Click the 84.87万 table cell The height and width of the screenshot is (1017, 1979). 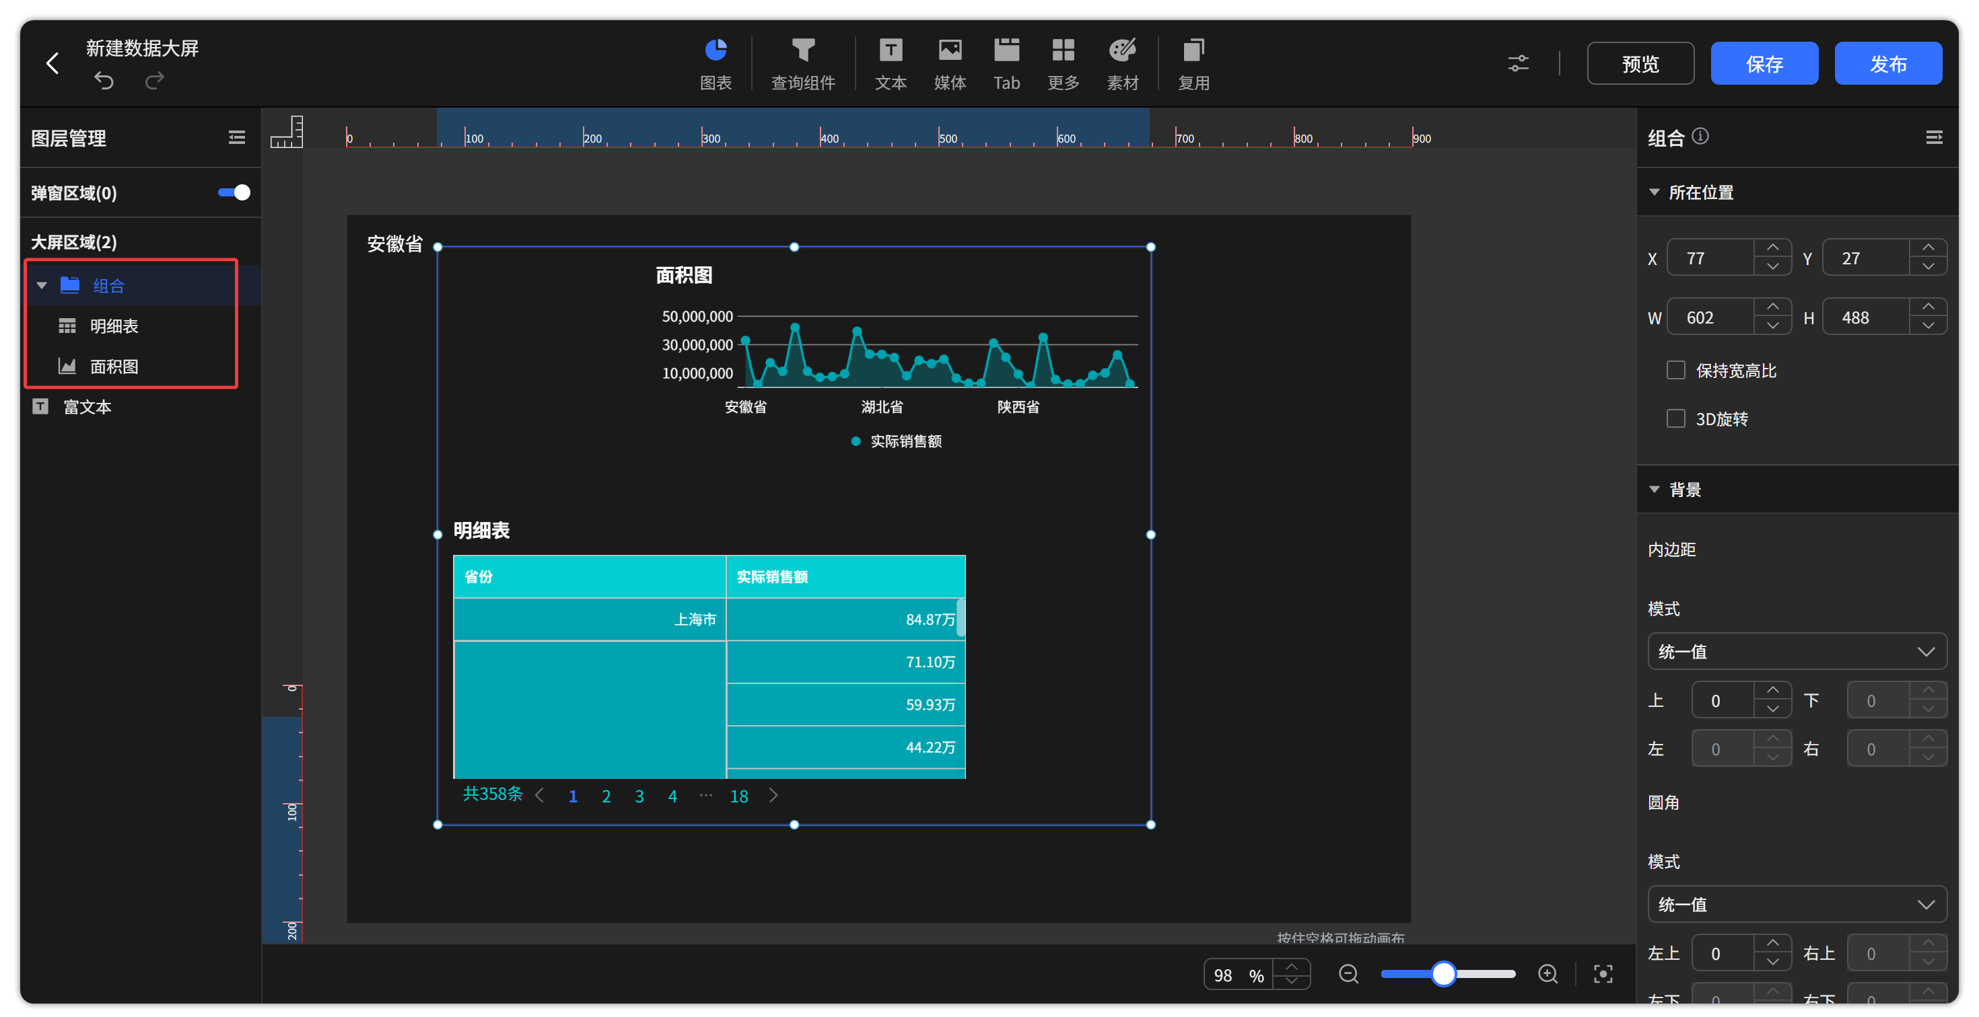(x=845, y=619)
